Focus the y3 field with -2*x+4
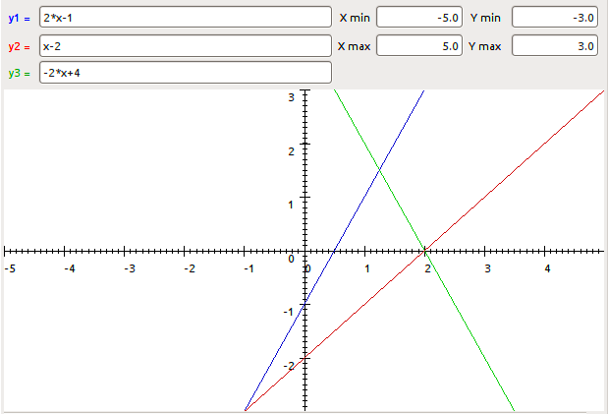 point(186,73)
